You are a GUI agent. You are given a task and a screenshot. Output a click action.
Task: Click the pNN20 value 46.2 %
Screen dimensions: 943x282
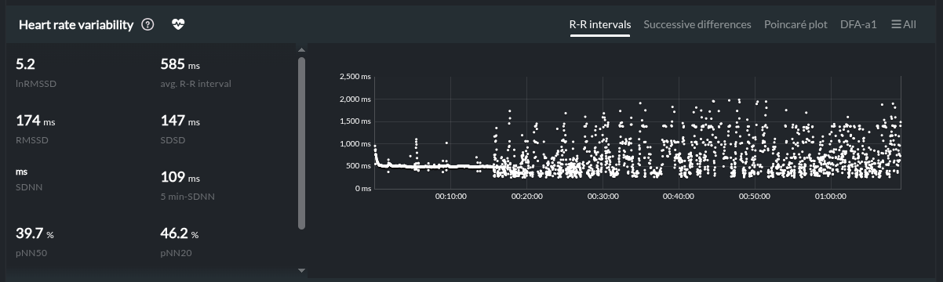point(180,233)
